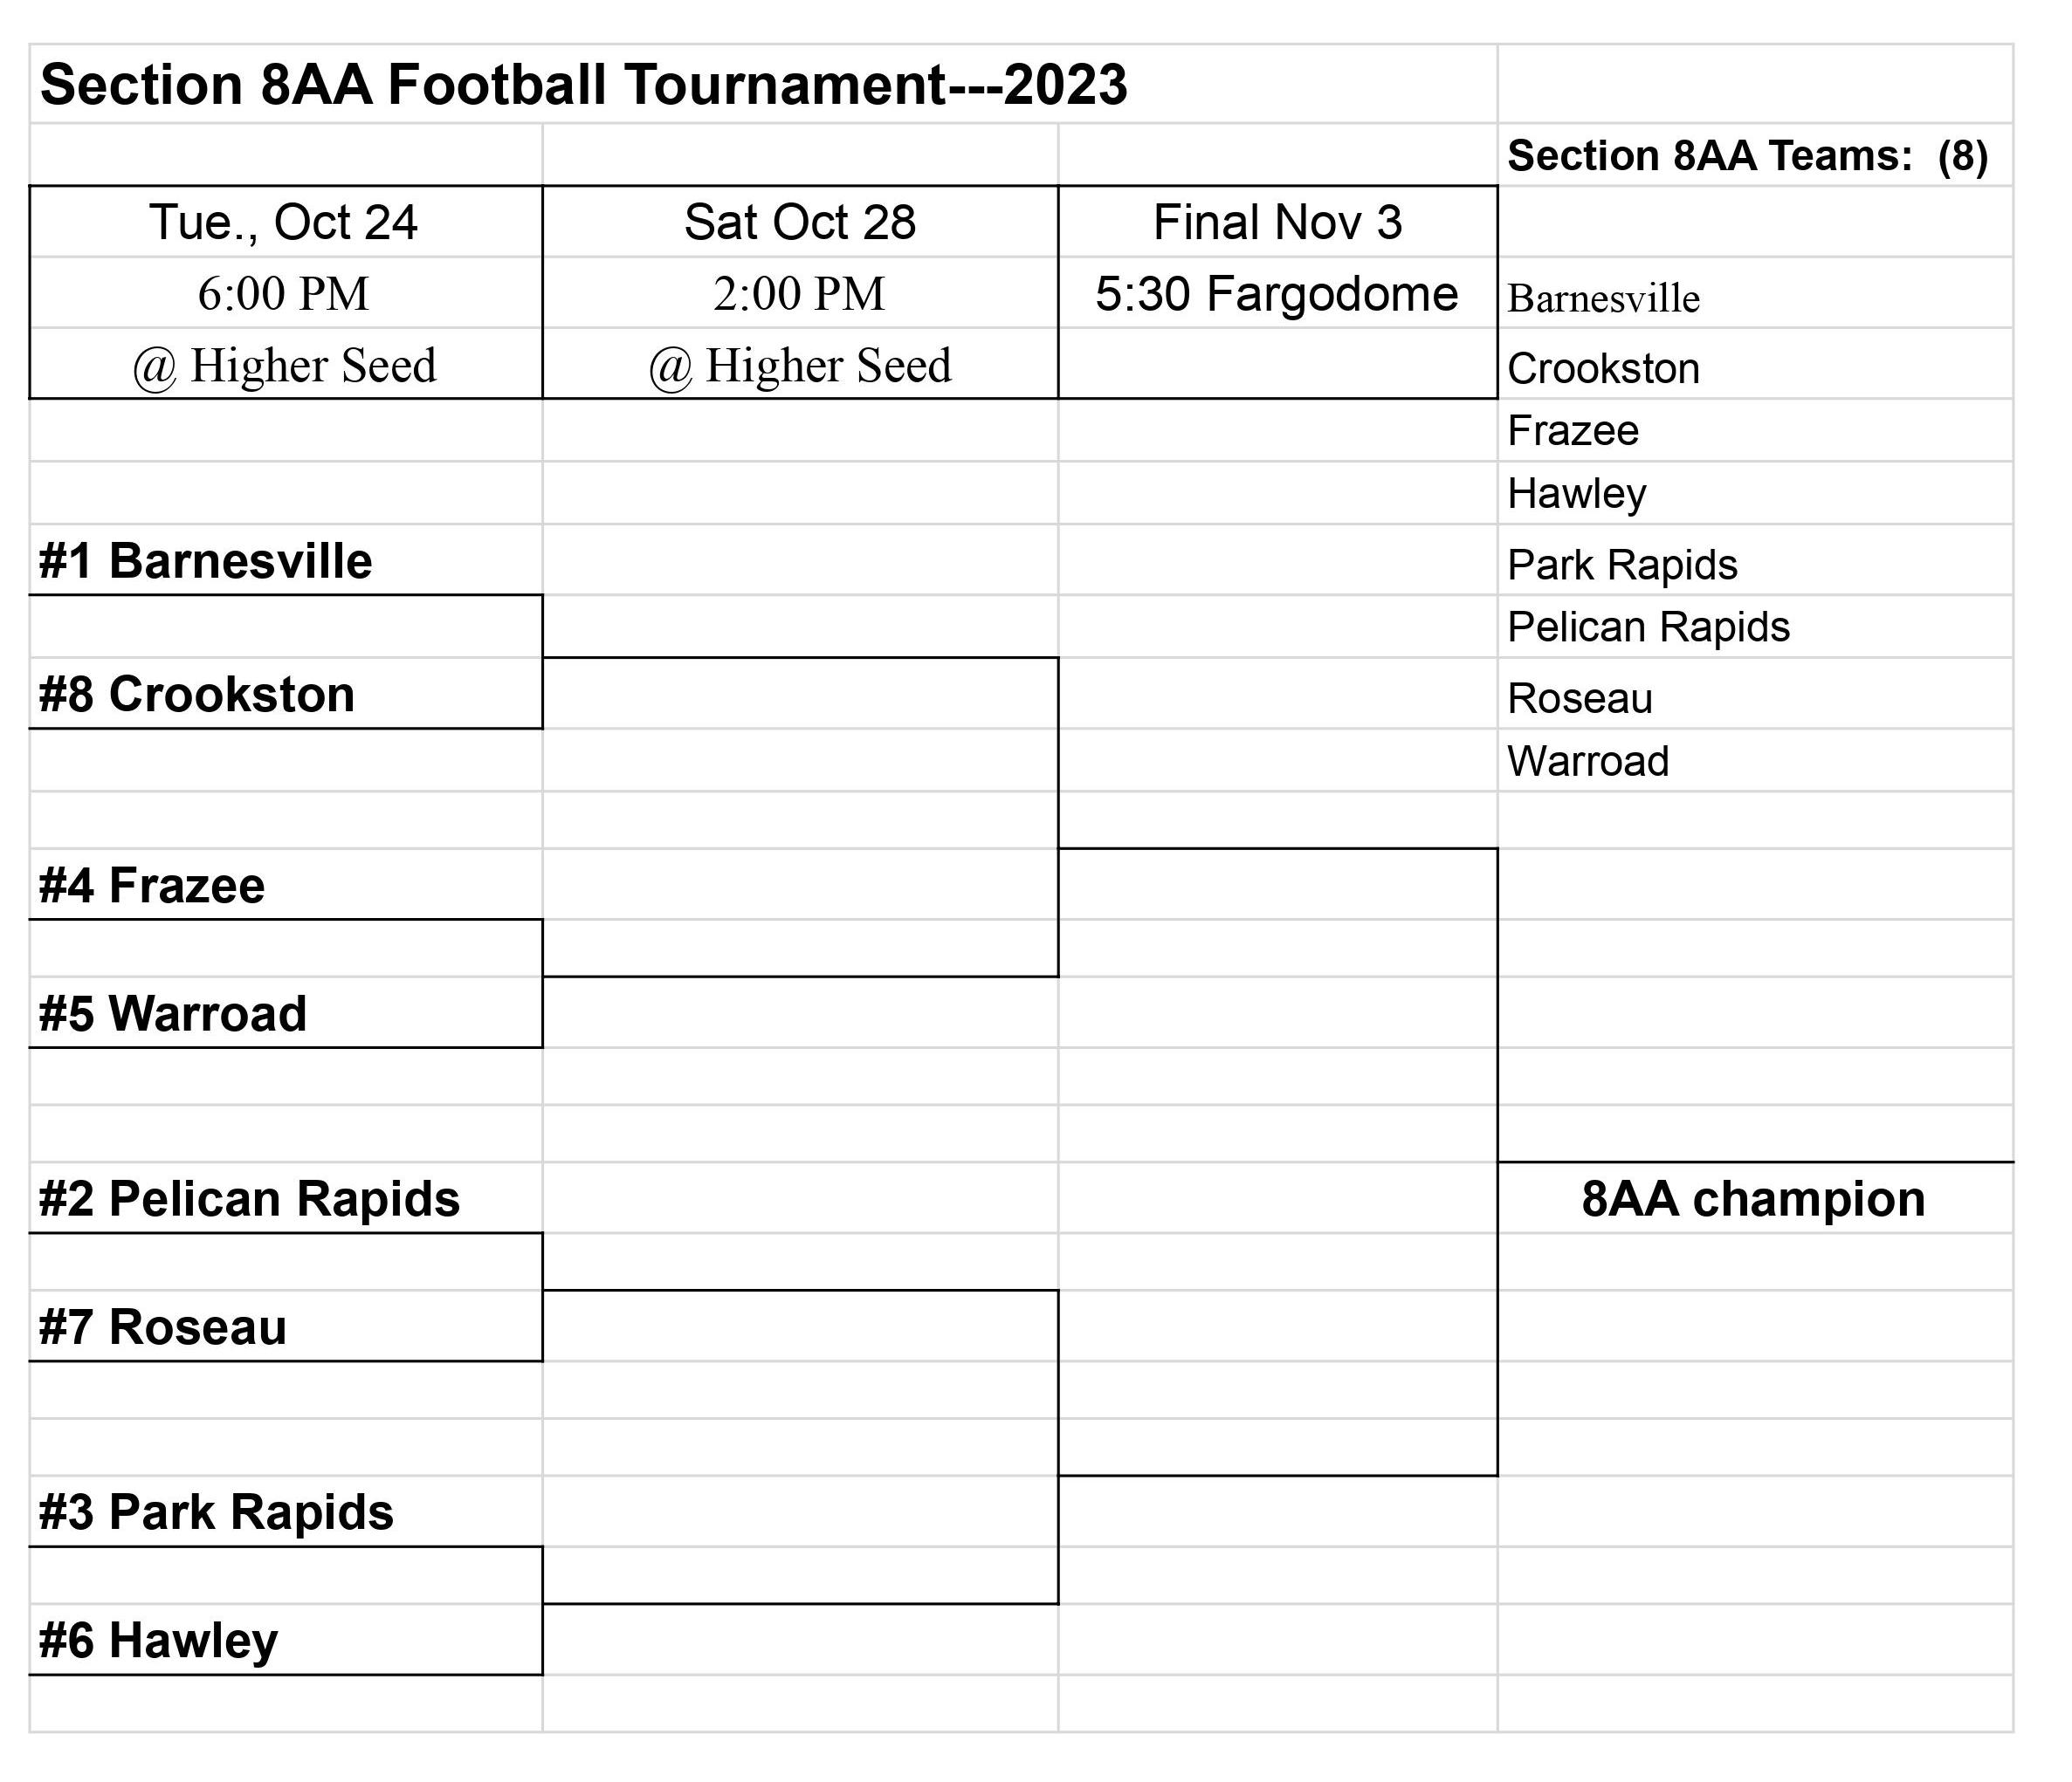Click the #1 Barnesville bracket entry

286,559
